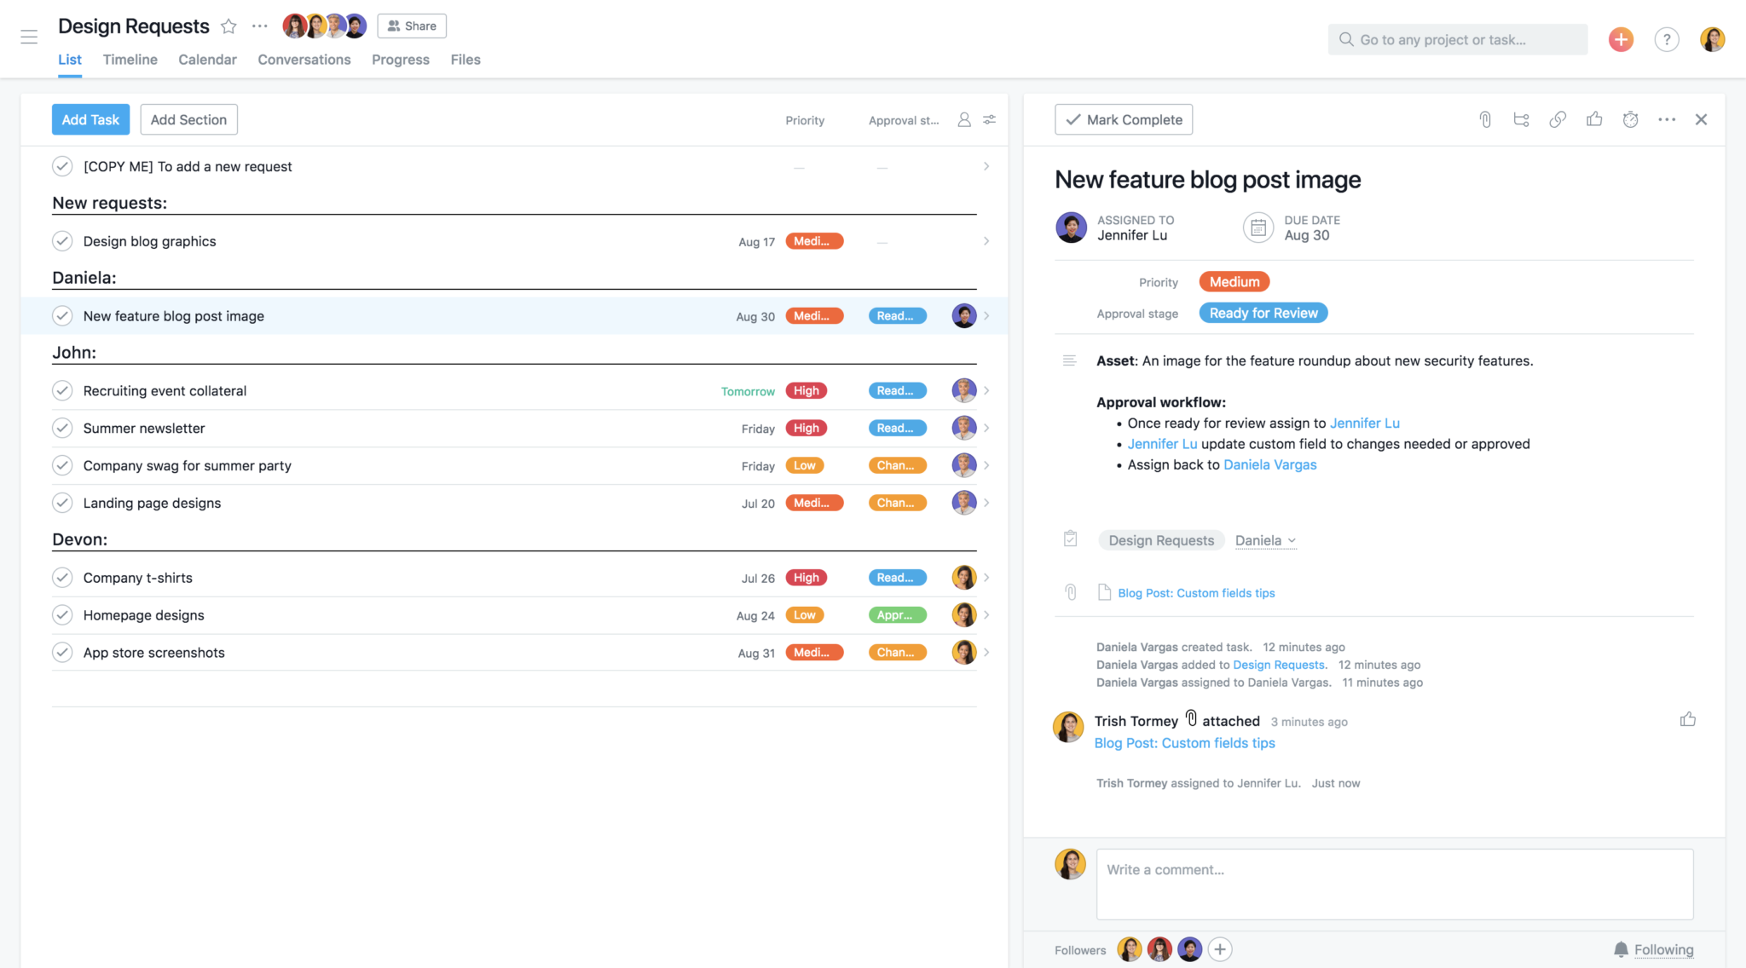Click the copy link icon
The image size is (1746, 968).
(x=1558, y=119)
